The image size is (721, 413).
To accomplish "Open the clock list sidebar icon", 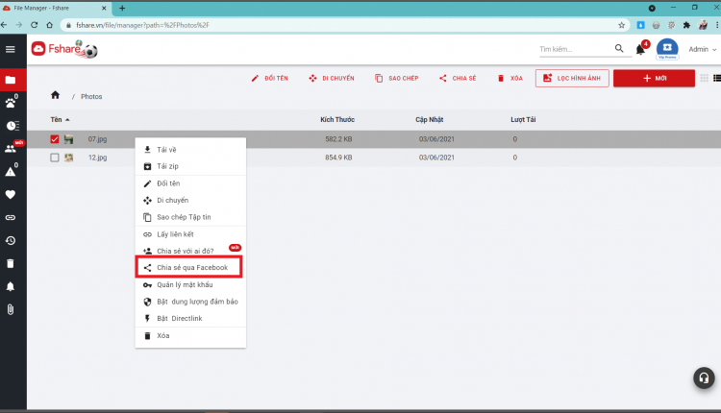I will (12, 126).
